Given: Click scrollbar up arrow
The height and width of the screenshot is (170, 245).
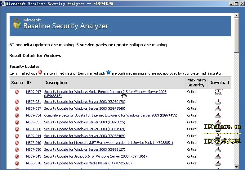Looking at the screenshot, I should [x=237, y=16].
